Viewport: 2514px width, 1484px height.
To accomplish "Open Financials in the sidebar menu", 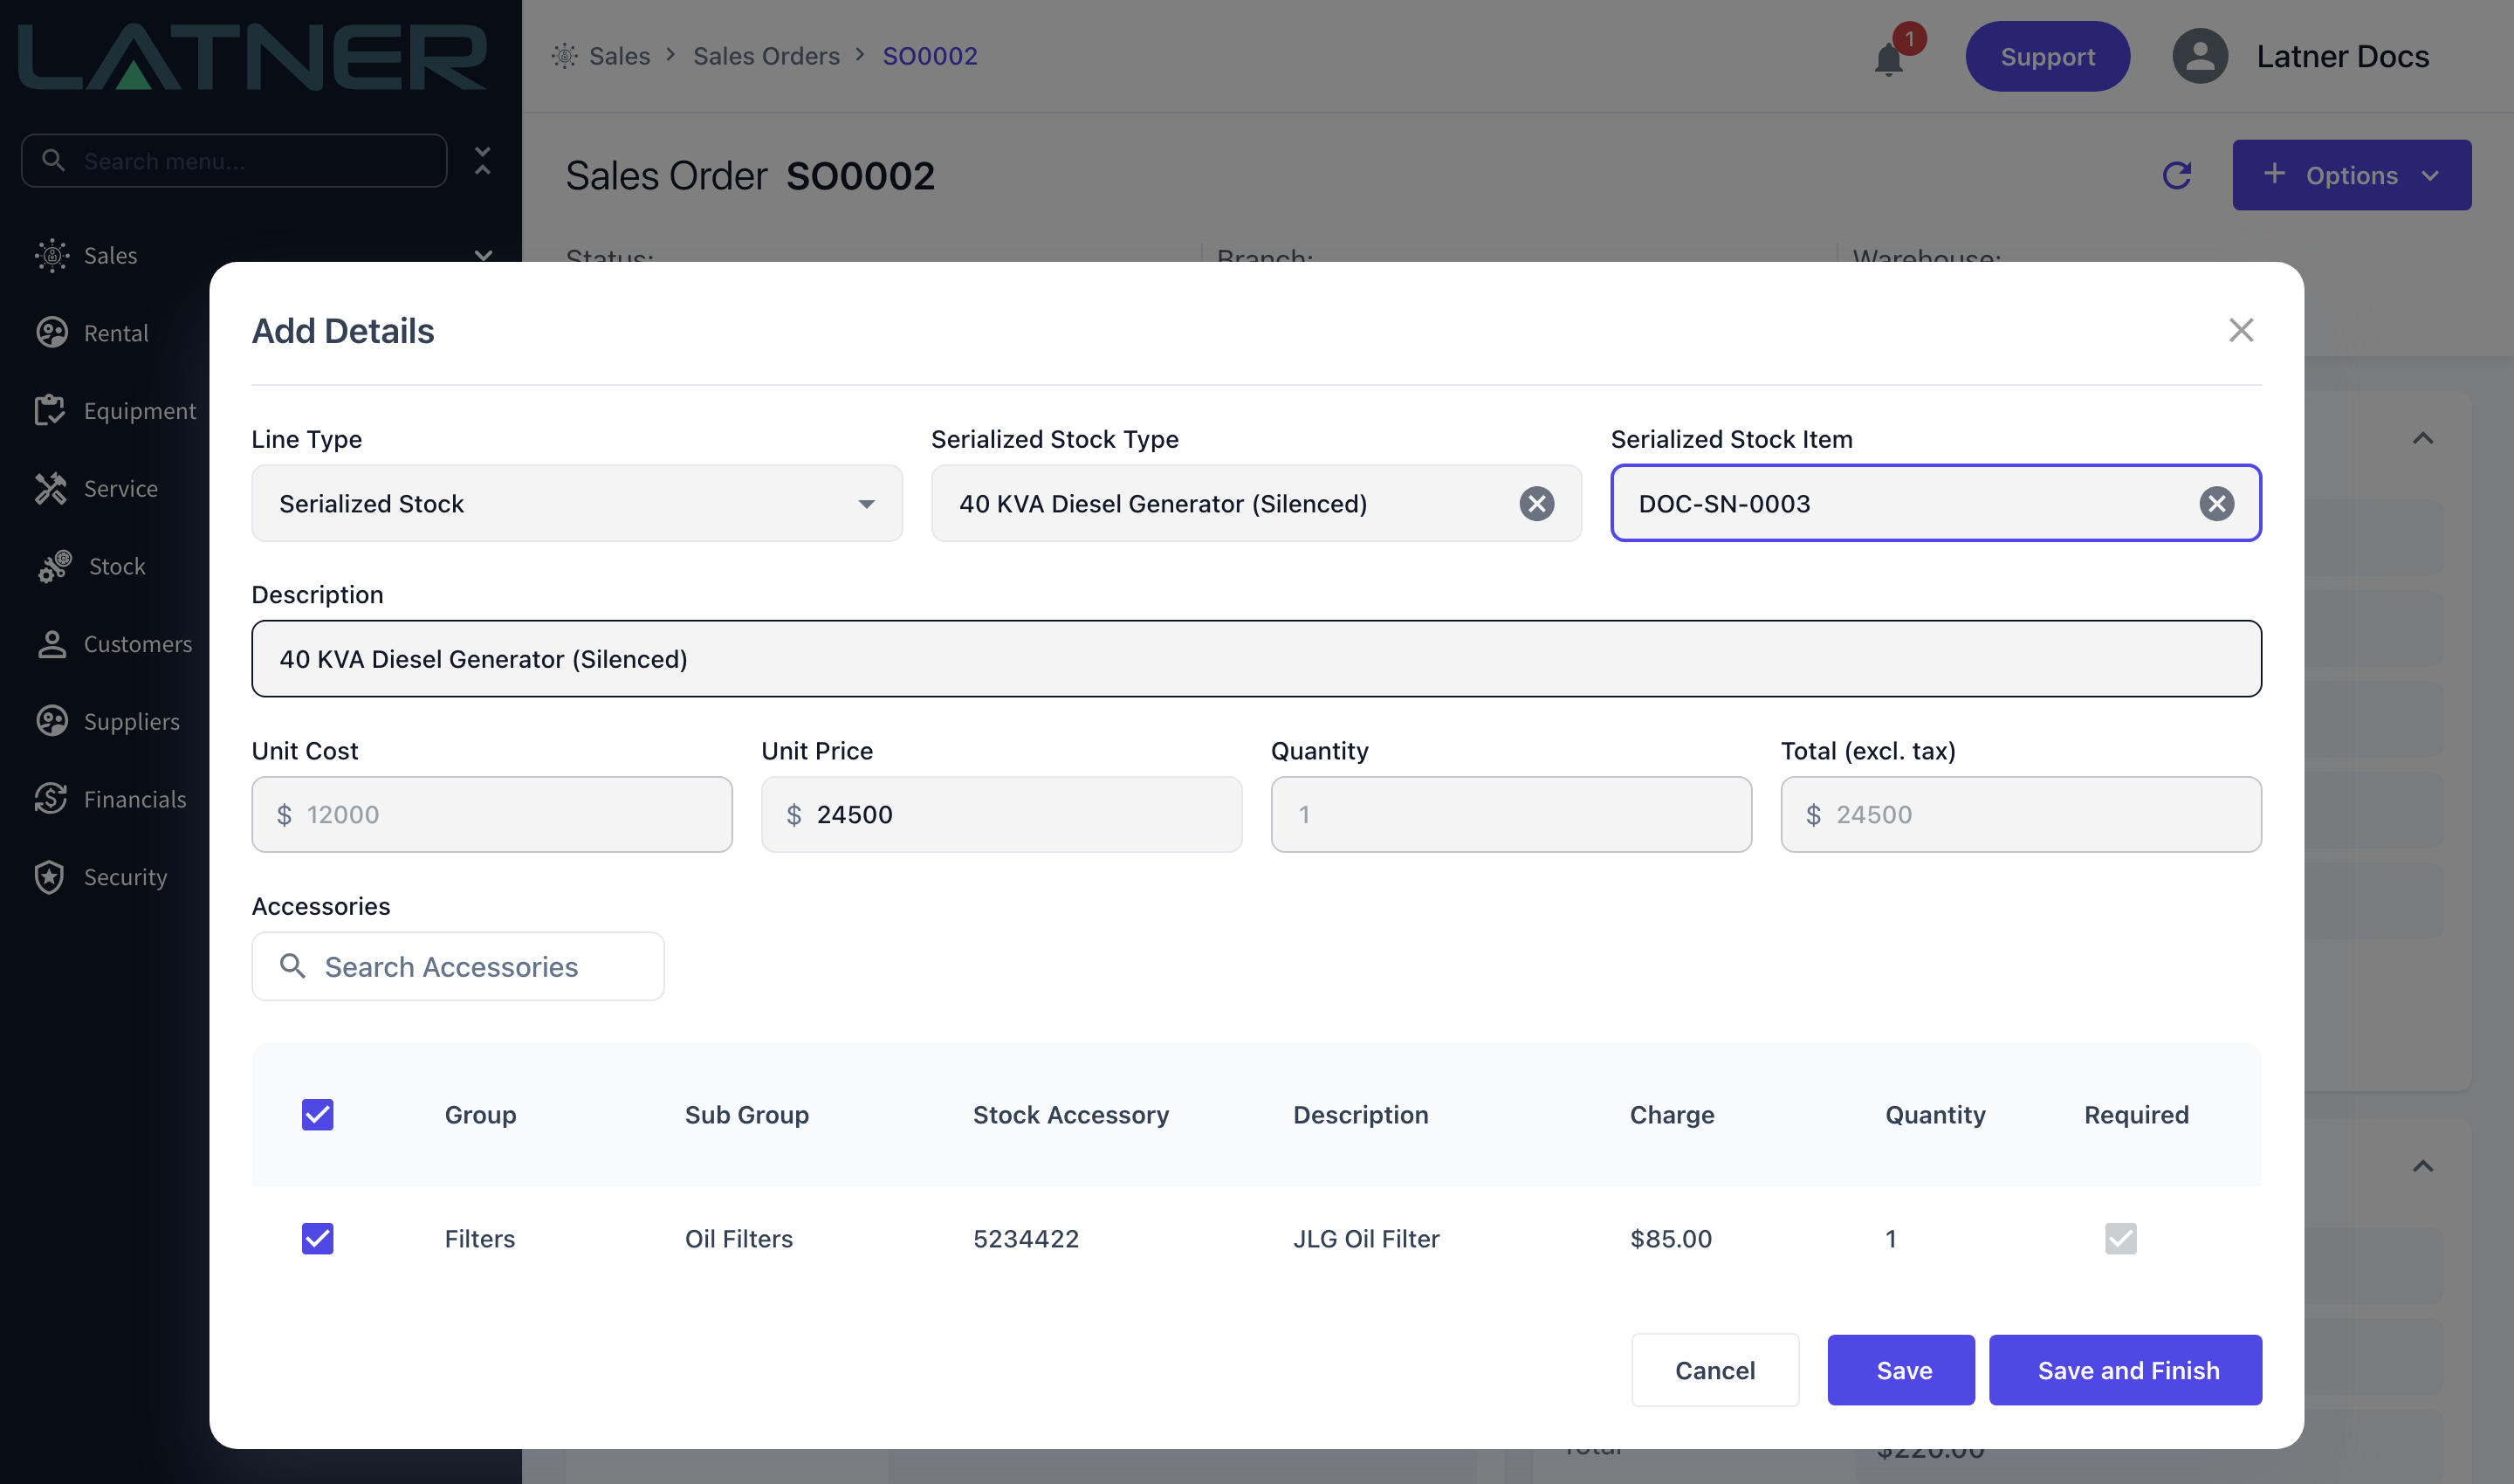I will 135,799.
